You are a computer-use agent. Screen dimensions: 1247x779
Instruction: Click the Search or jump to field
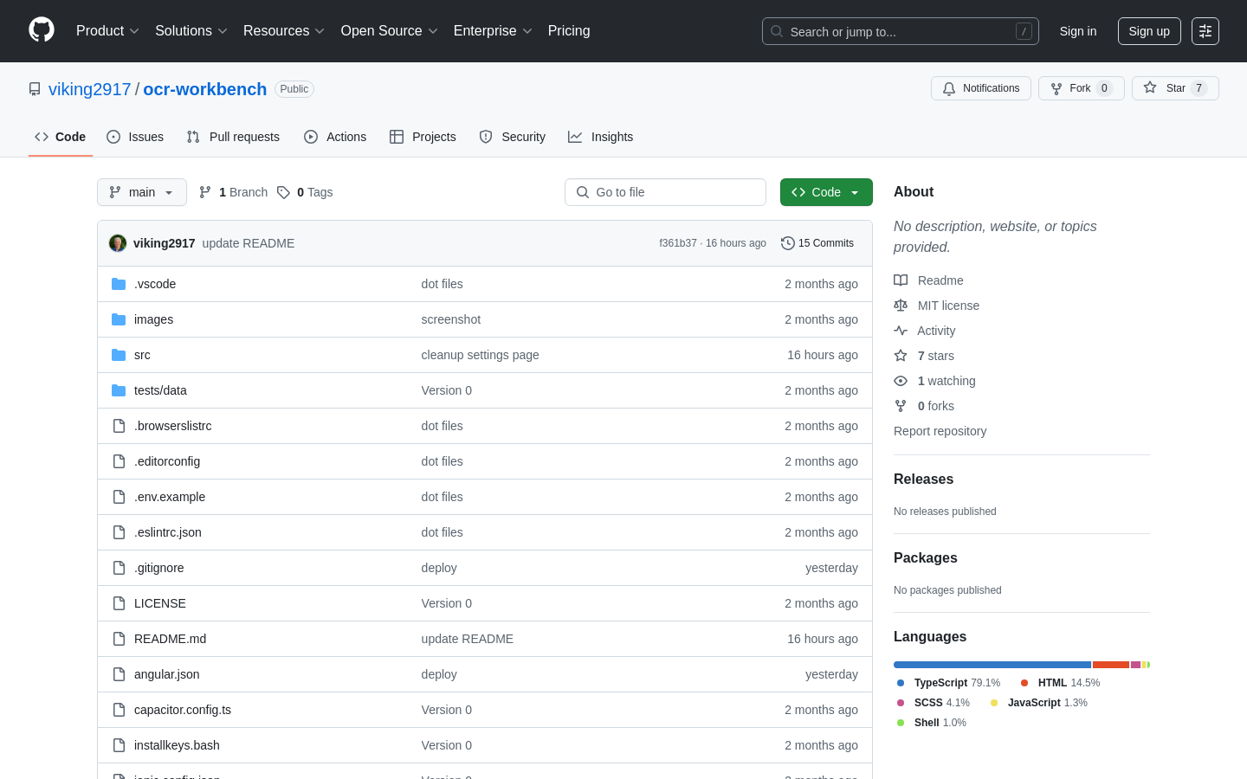(x=901, y=31)
